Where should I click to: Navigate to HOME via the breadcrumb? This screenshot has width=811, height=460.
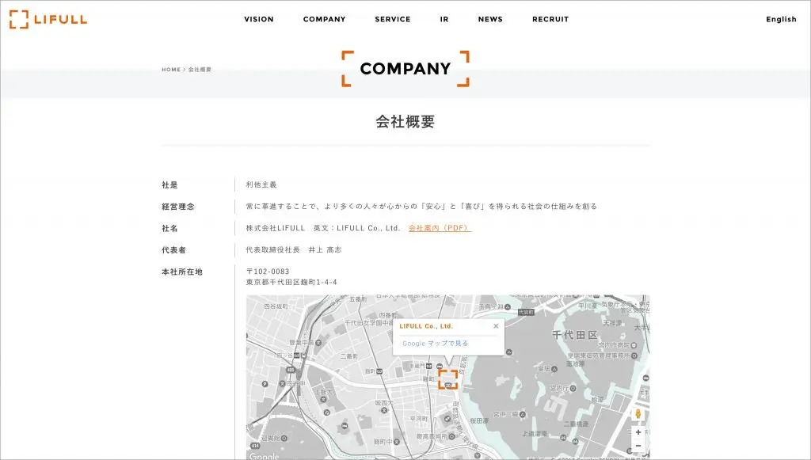(x=170, y=70)
